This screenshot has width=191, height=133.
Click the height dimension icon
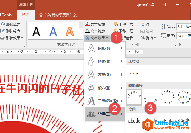click(163, 26)
